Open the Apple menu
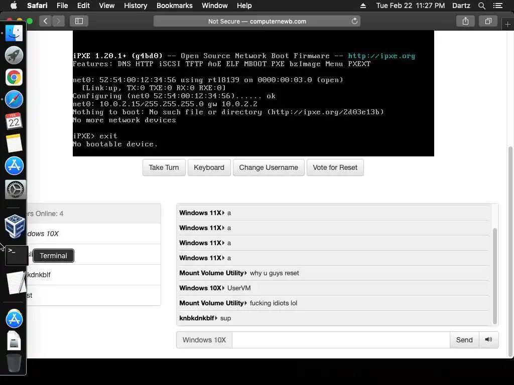 click(14, 5)
